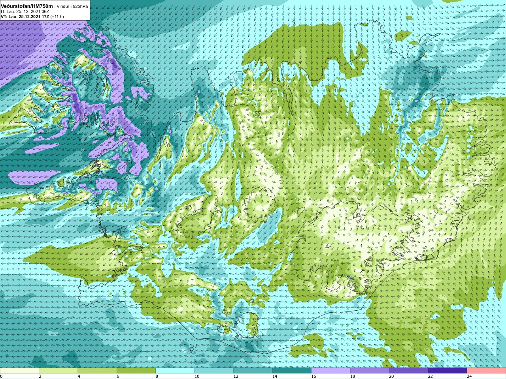Click the 'VT: Lau. 25.12.2021 17Z' line
Viewport: 506px width, 379px height.
[x=25, y=17]
